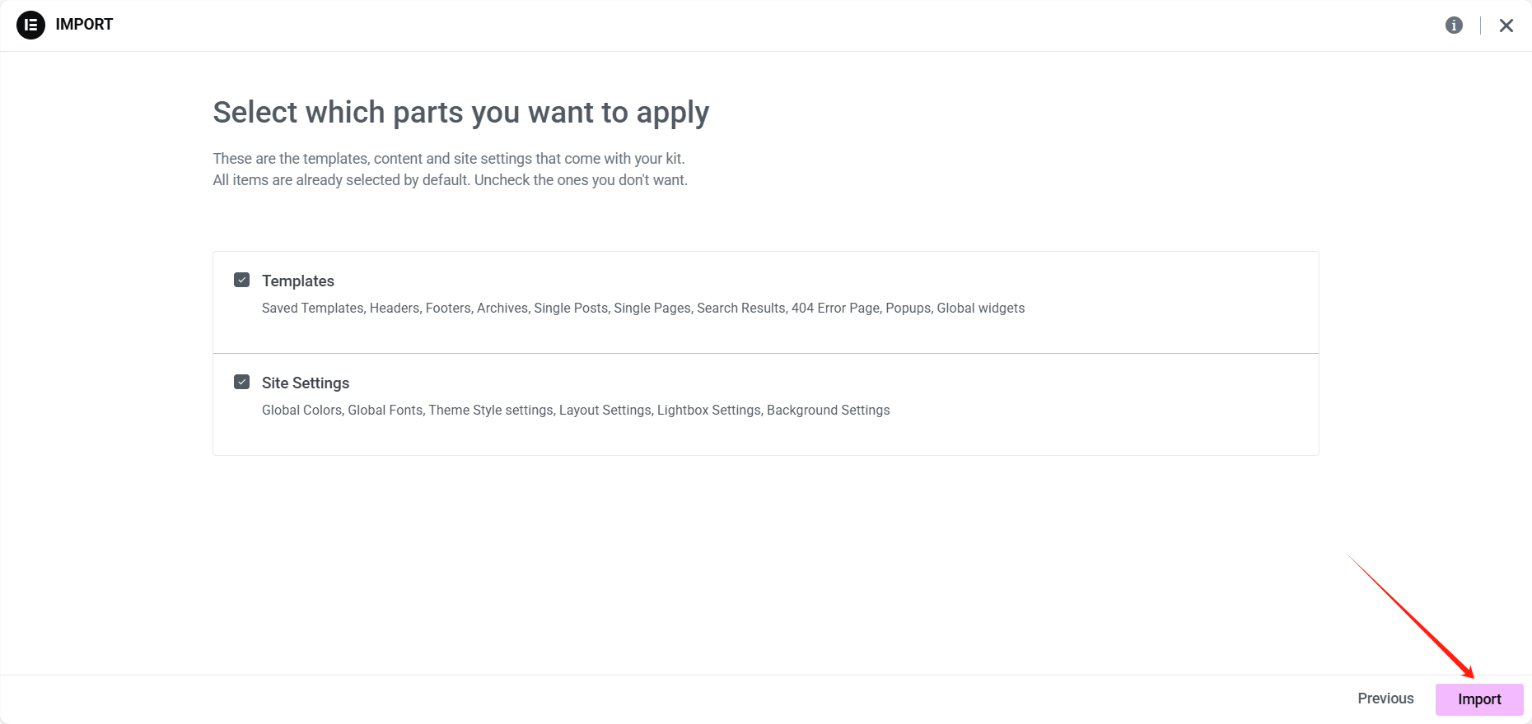Click the Global Colors, Global Fonts description

575,411
